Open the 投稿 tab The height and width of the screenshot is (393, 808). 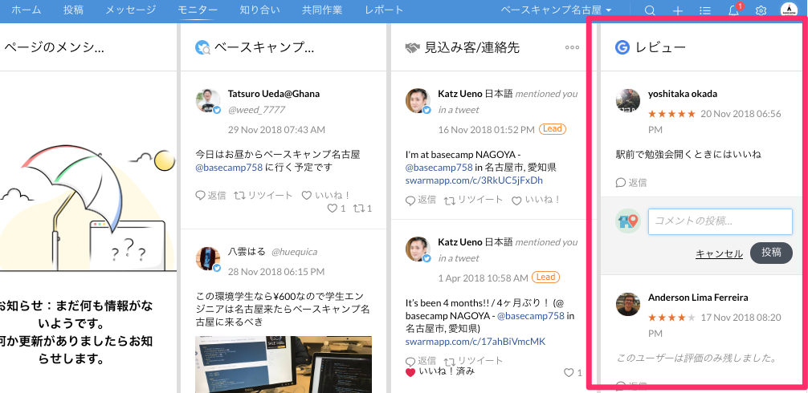click(74, 10)
